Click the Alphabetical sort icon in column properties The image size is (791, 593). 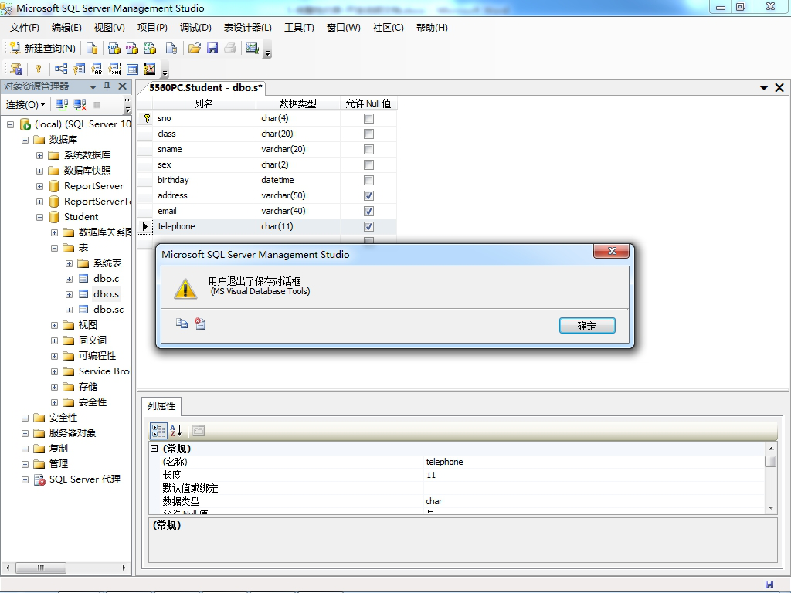[x=175, y=431]
